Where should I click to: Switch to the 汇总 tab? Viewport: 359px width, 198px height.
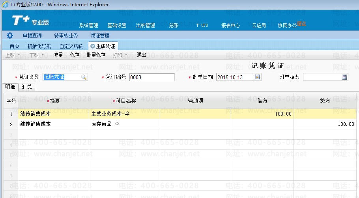[x=27, y=87]
